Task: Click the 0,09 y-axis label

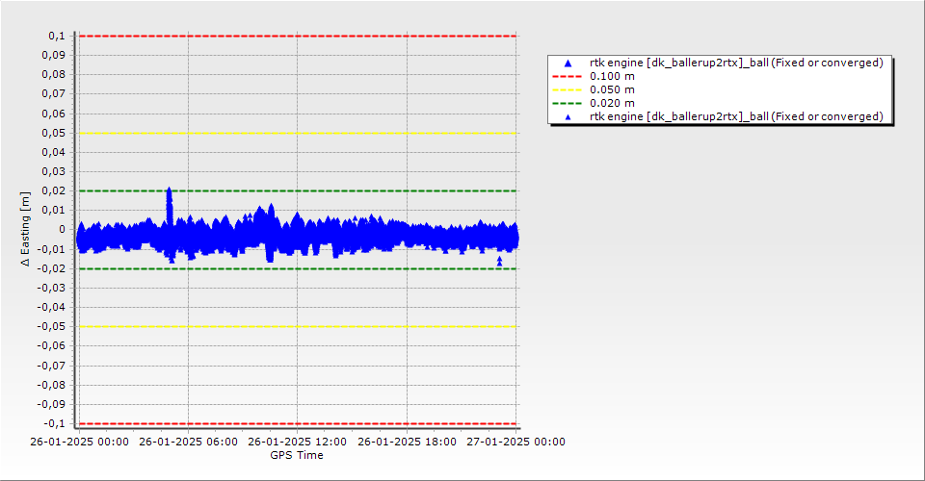Action: click(x=54, y=56)
